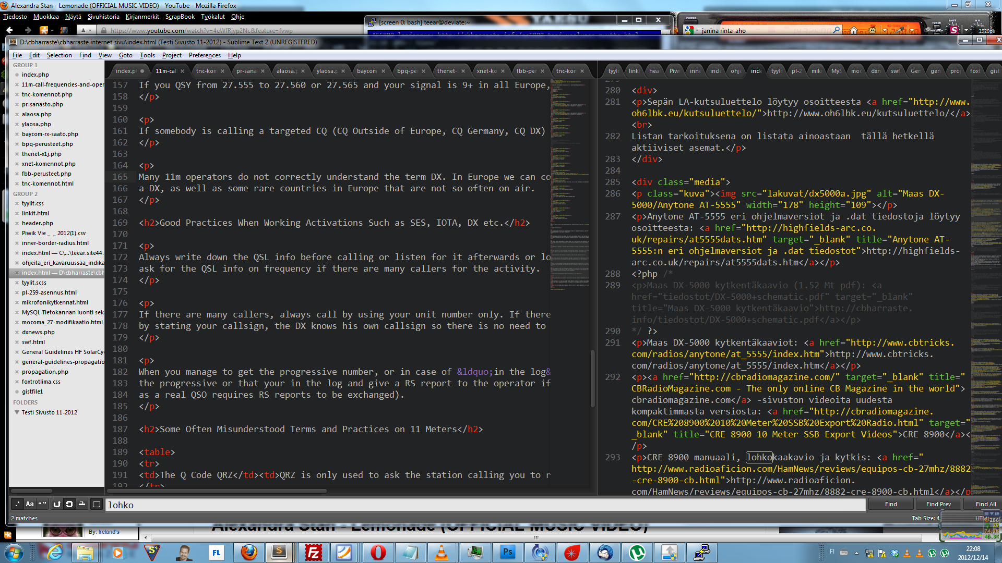The height and width of the screenshot is (563, 1002).
Task: Open the Preferences menu
Action: [x=205, y=55]
